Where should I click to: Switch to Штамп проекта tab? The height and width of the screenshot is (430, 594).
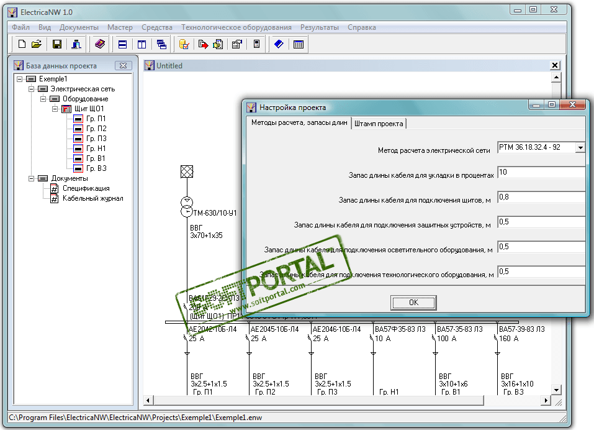click(x=379, y=124)
